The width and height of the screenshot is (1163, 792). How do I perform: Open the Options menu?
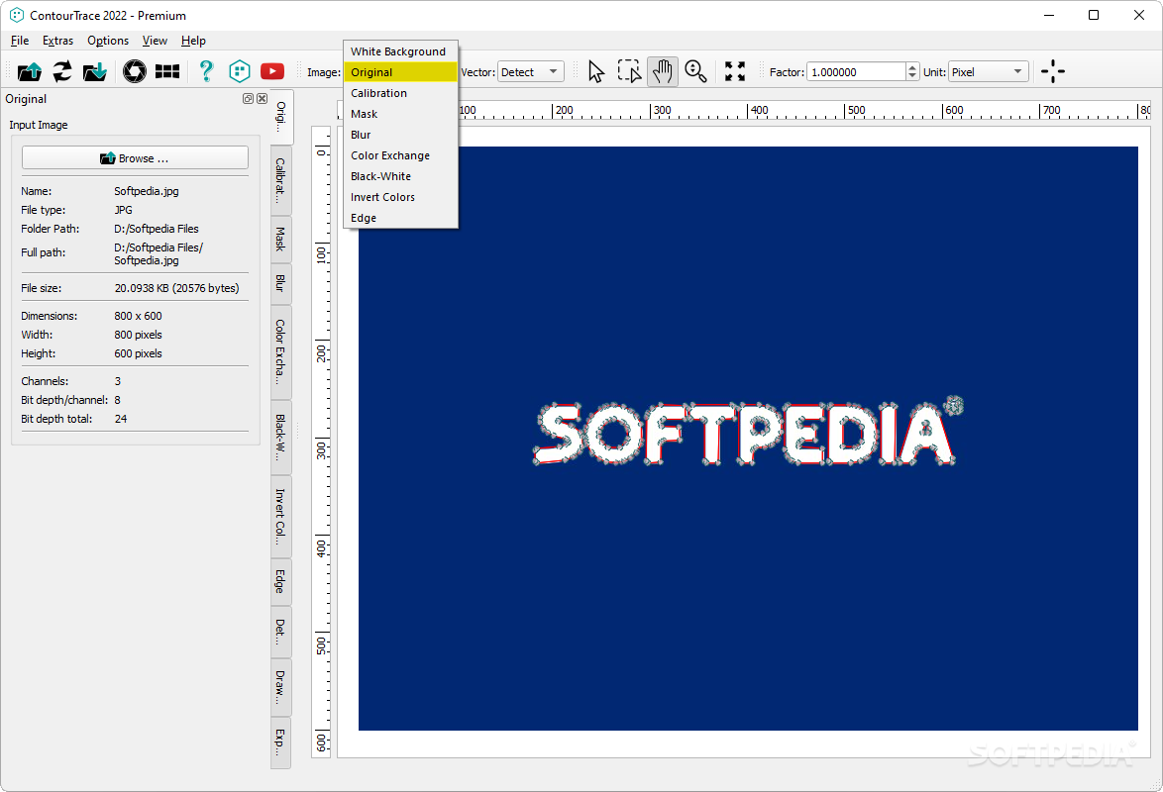tap(108, 41)
